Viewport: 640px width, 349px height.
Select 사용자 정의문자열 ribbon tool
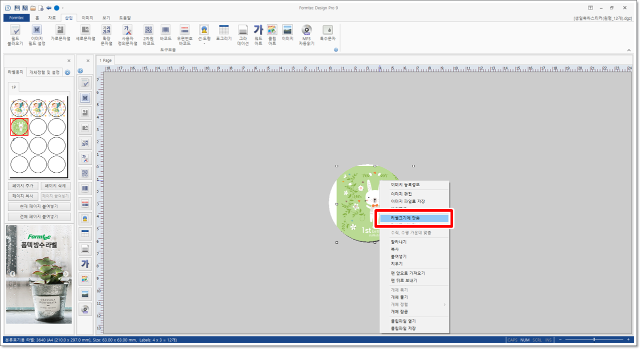(127, 35)
